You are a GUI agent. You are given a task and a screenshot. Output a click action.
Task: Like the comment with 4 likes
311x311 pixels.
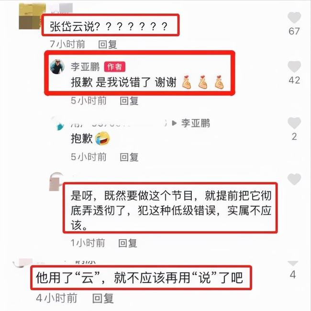(x=293, y=264)
